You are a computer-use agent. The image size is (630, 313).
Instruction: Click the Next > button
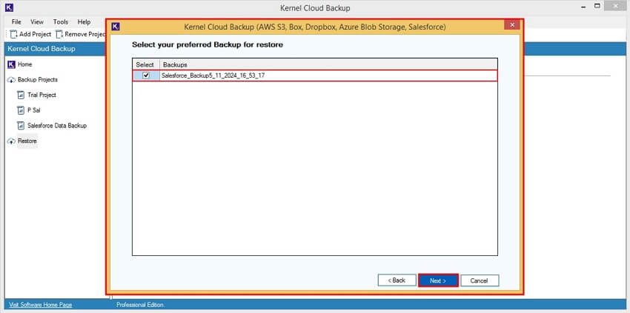point(438,280)
